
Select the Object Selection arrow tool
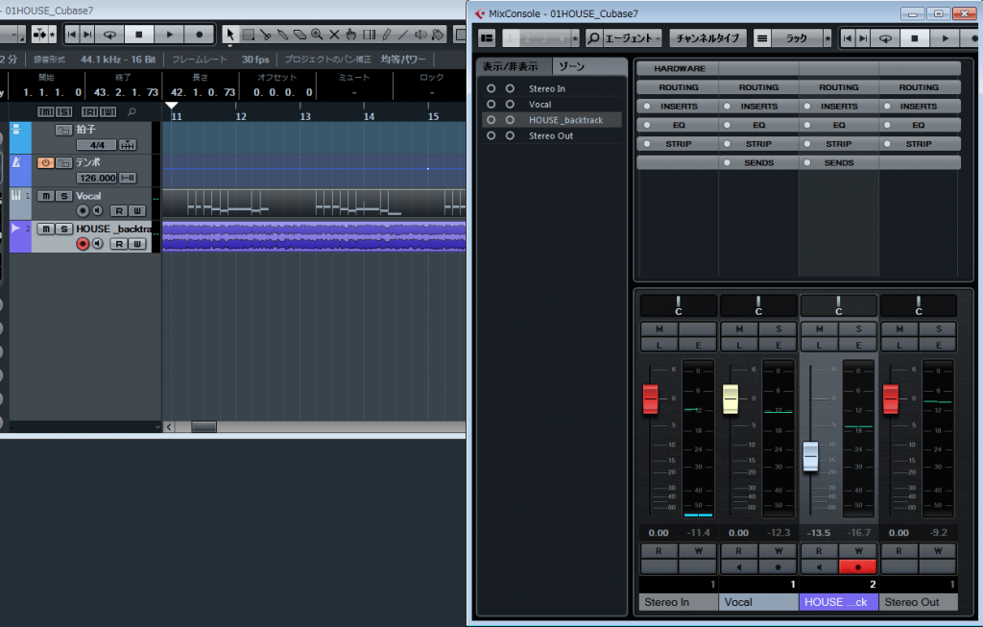coord(230,35)
